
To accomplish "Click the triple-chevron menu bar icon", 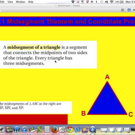I will point(92,2).
